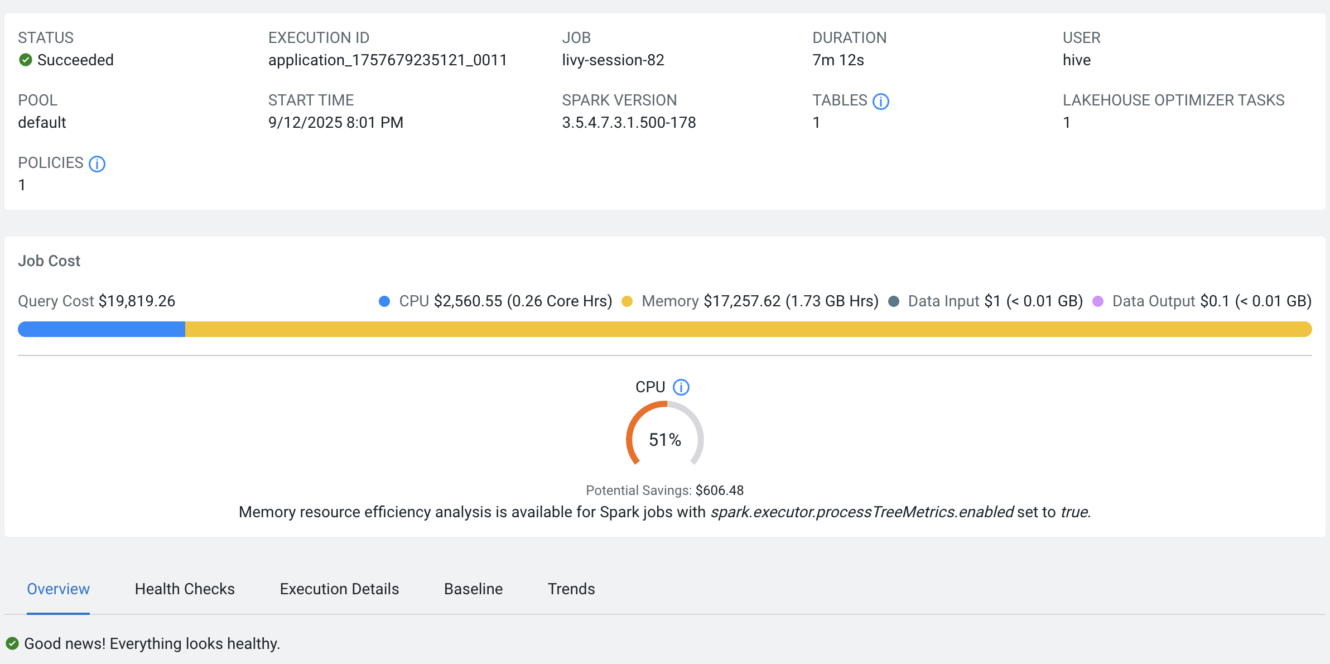Switch to the Baseline tab
Image resolution: width=1330 pixels, height=664 pixels.
click(473, 589)
